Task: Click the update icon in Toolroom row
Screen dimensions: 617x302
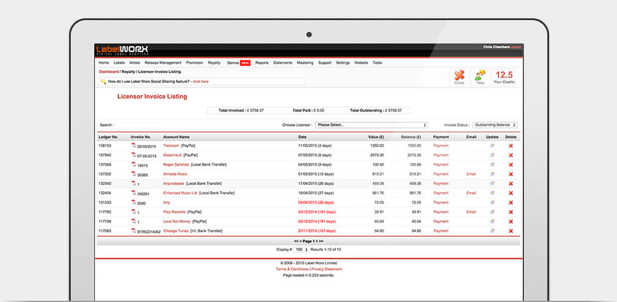Action: click(x=492, y=146)
